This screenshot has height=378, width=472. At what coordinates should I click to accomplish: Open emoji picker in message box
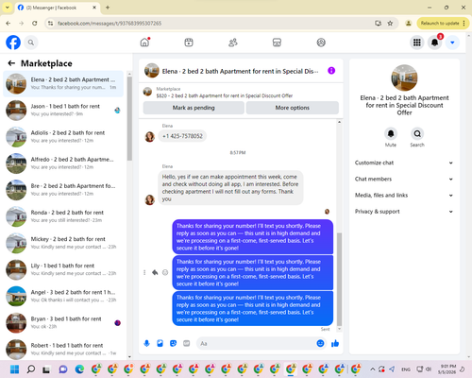[320, 343]
